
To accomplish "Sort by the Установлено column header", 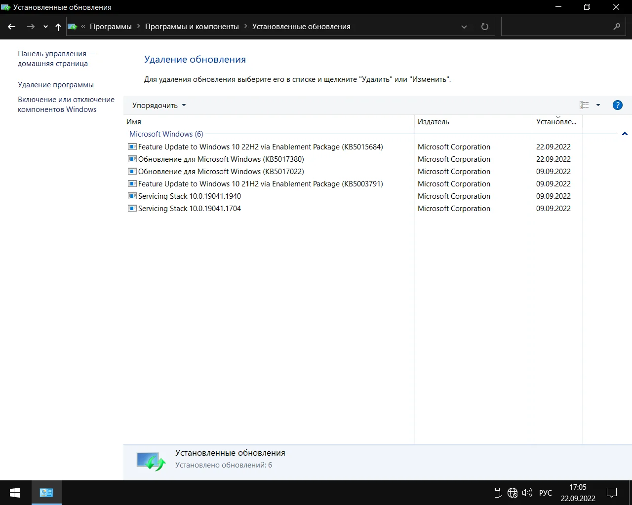I will click(x=557, y=122).
